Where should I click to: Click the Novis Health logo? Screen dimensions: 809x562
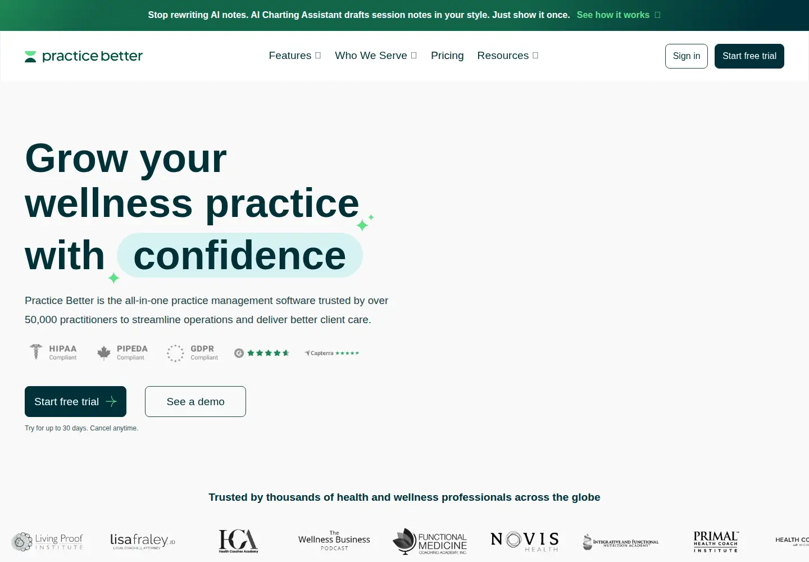pos(525,541)
